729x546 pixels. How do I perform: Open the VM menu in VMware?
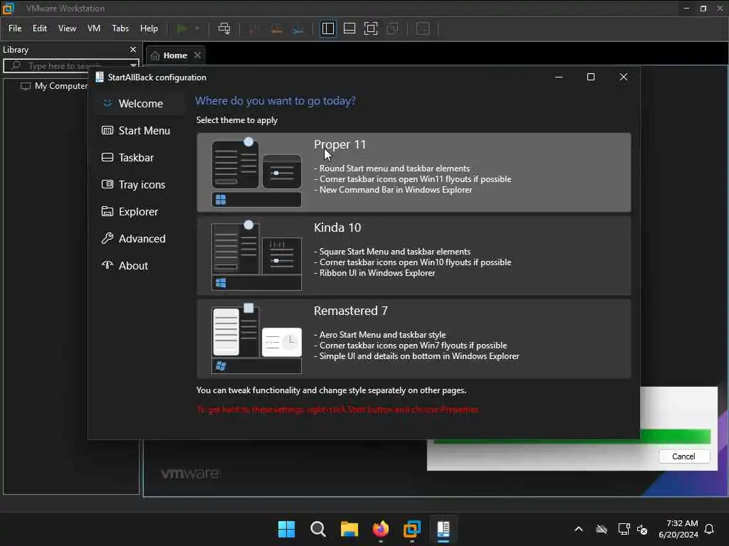click(94, 28)
